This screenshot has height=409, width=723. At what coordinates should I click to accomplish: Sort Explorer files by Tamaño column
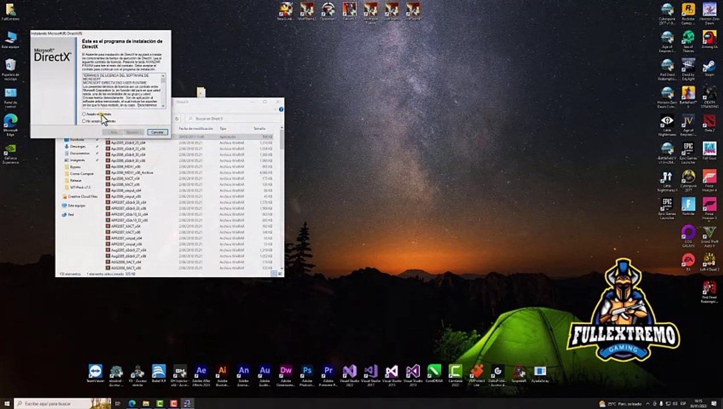[260, 129]
